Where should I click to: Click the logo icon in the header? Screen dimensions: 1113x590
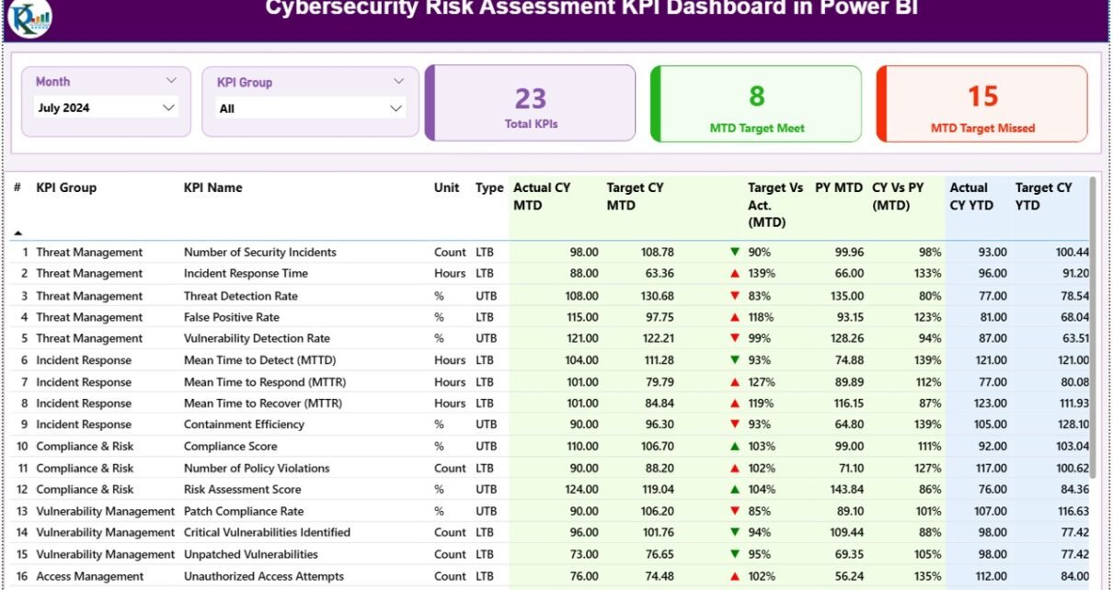coord(29,17)
